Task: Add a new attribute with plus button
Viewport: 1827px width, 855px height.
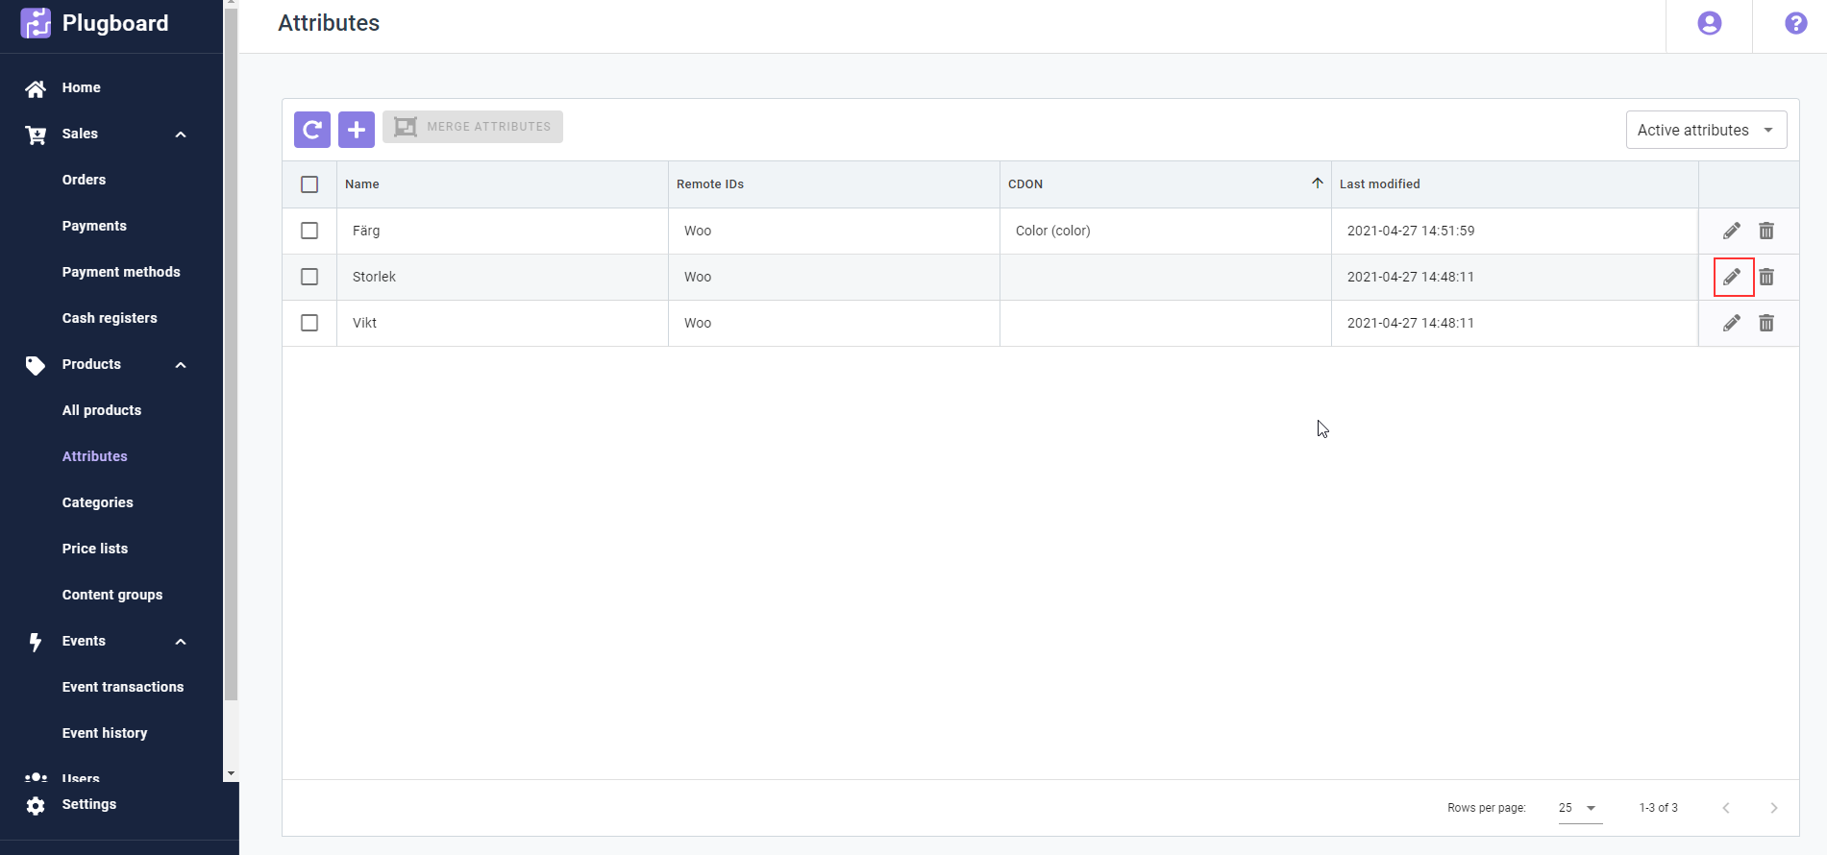Action: pos(357,130)
